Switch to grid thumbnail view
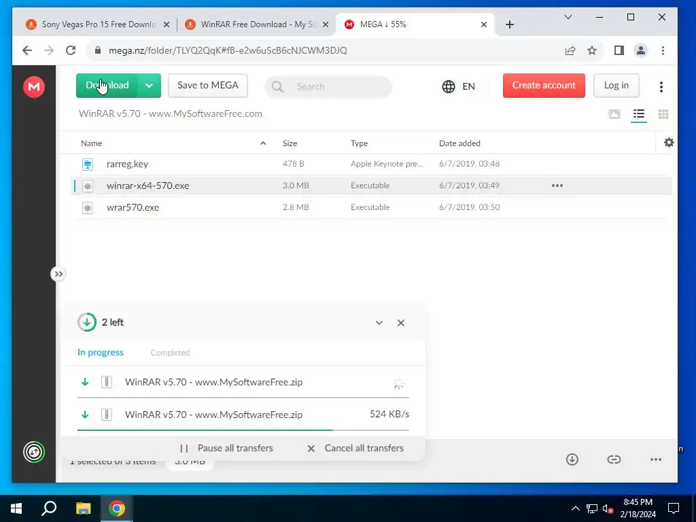The height and width of the screenshot is (522, 696). pos(663,114)
